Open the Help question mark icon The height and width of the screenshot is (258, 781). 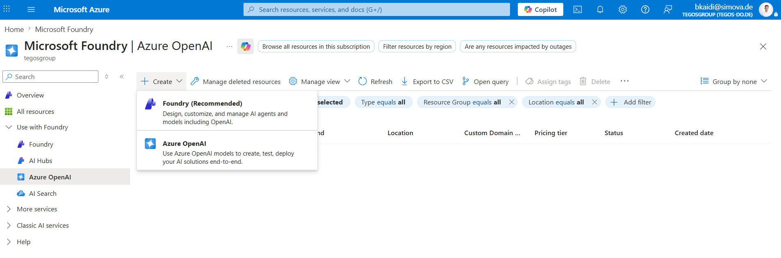coord(645,9)
